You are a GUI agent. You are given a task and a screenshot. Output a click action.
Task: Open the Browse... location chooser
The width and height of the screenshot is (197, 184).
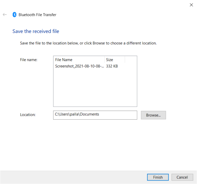pos(153,115)
